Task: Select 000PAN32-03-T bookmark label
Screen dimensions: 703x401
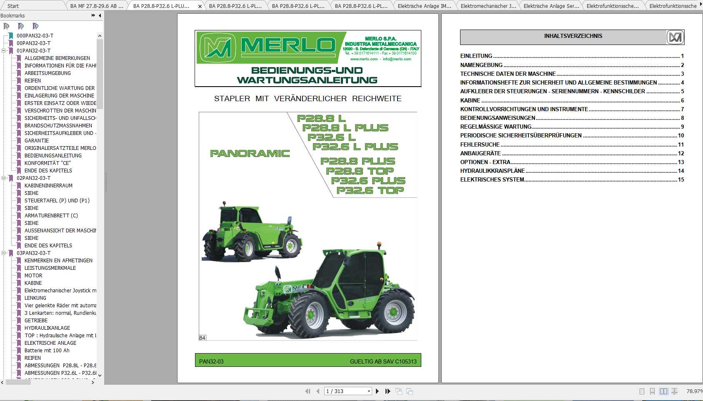Action: click(x=35, y=36)
